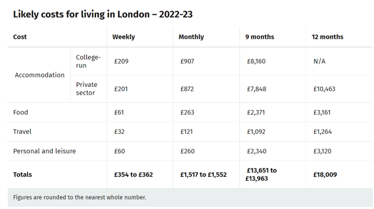The image size is (374, 209).
Task: Select the Weekly column header
Action: pyautogui.click(x=123, y=37)
